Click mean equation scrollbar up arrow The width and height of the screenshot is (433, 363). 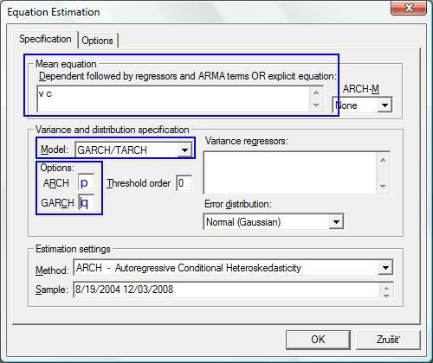point(316,92)
